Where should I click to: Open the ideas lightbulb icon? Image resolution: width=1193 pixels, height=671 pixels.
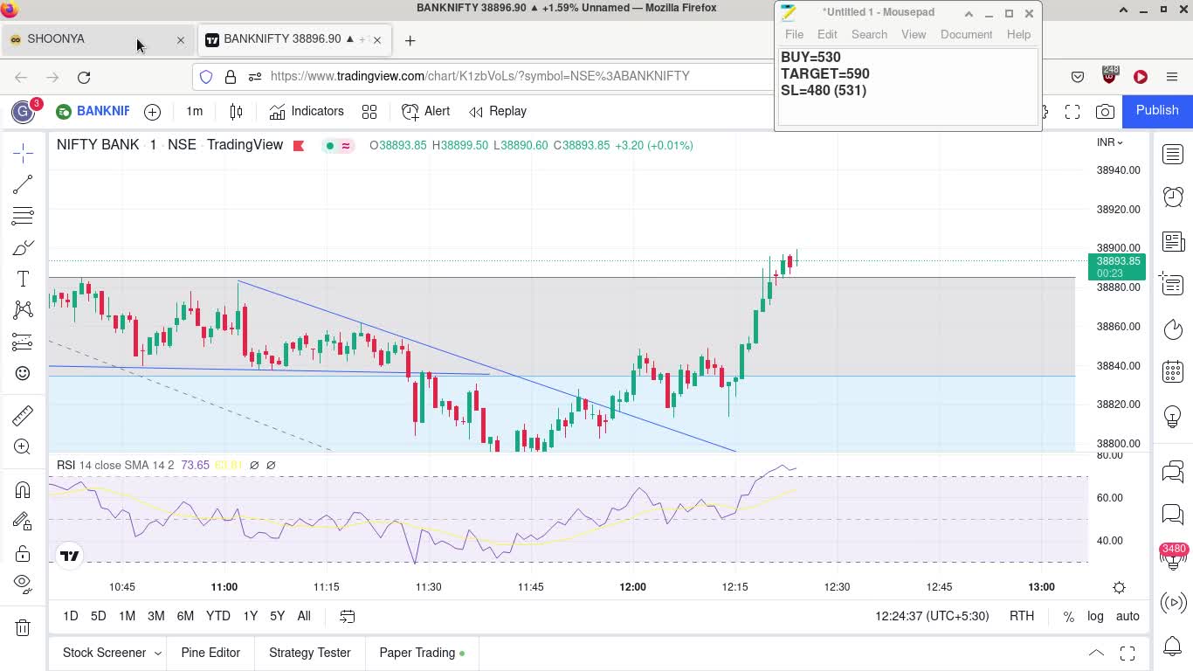(x=1173, y=417)
